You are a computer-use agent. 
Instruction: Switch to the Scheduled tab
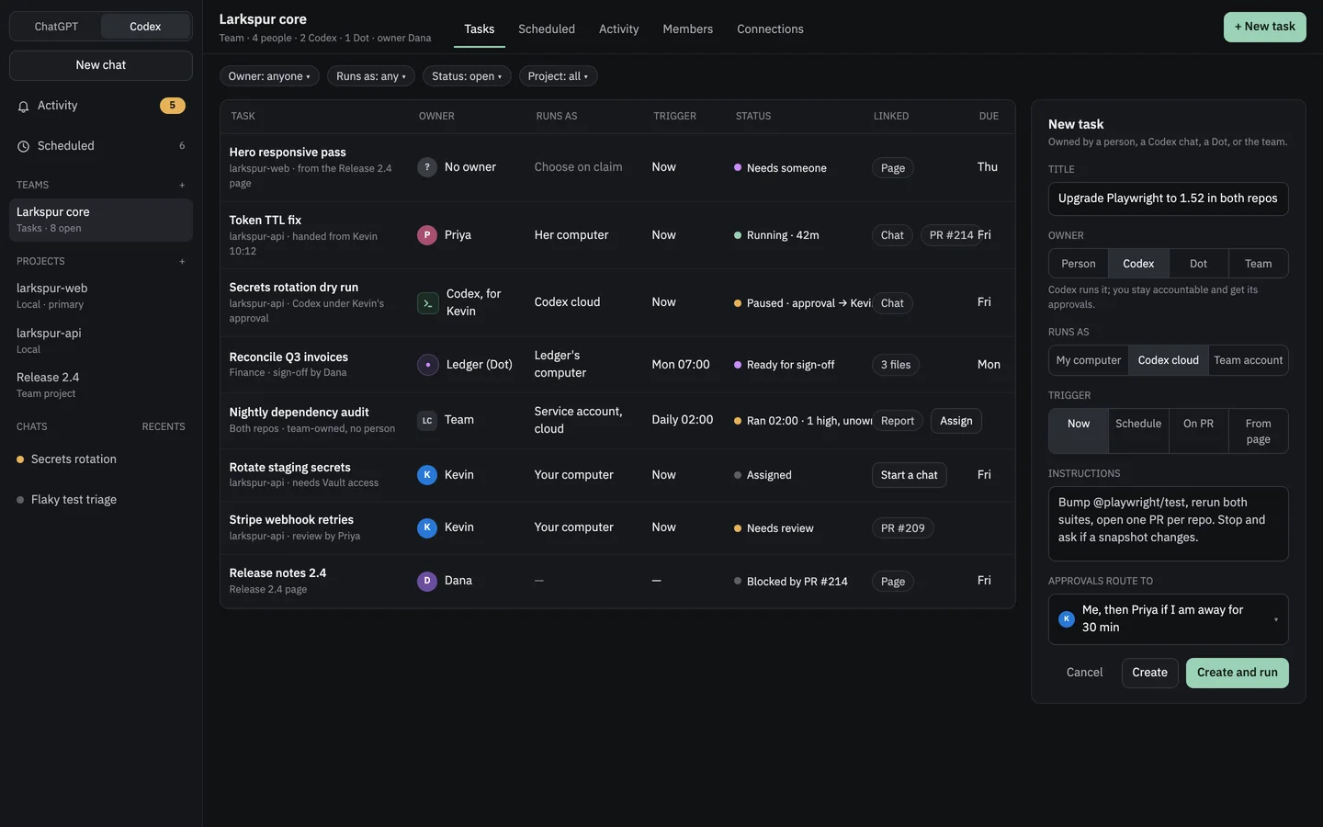[x=547, y=29]
